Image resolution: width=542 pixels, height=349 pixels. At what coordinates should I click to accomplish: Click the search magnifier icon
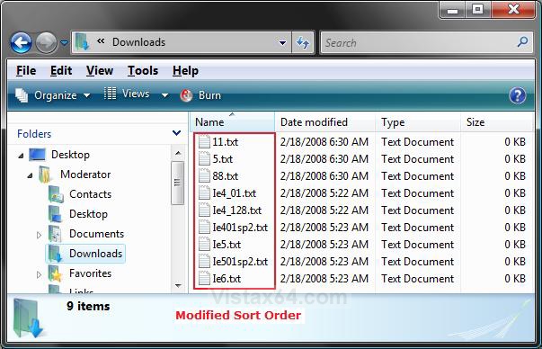click(522, 42)
